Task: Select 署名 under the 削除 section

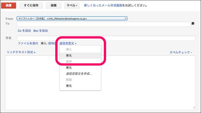Action: click(x=80, y=86)
